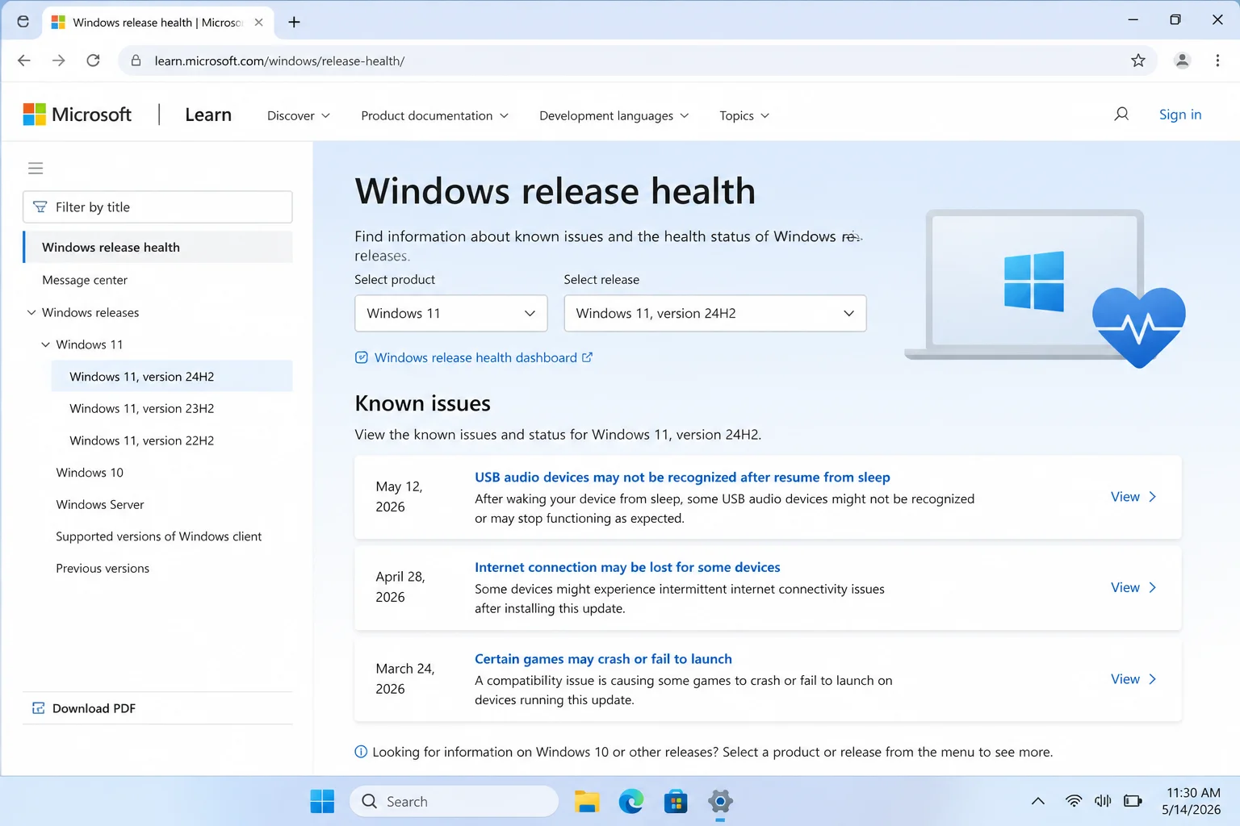
Task: Open Previous versions in the sidebar
Action: [103, 568]
